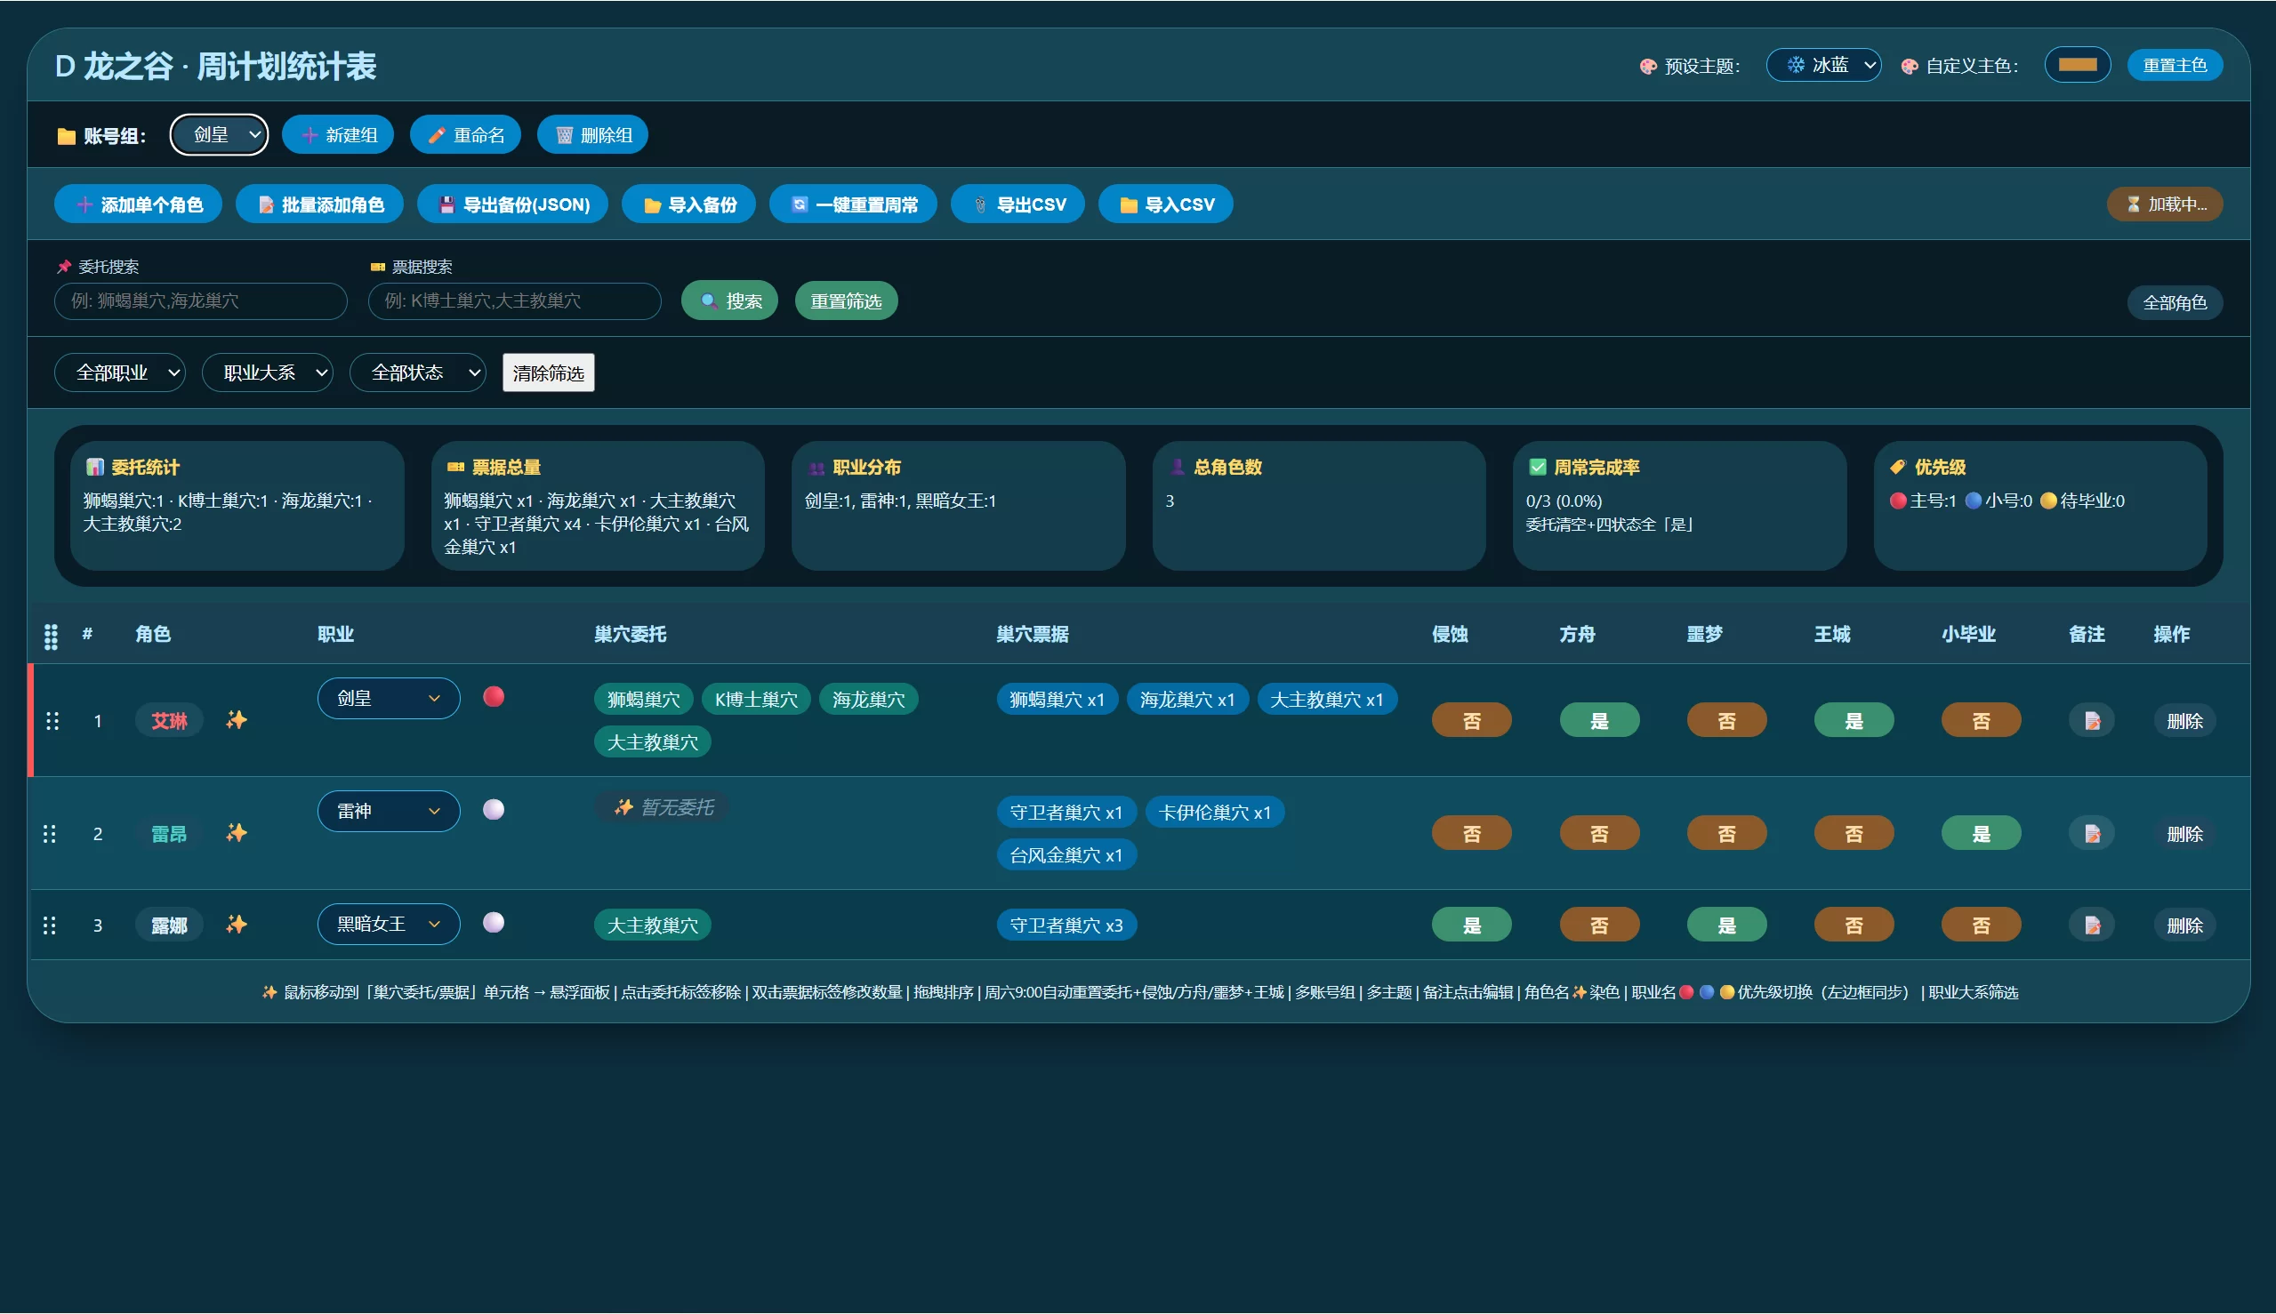Click the palette icon beside 自定义主色

pyautogui.click(x=1910, y=66)
